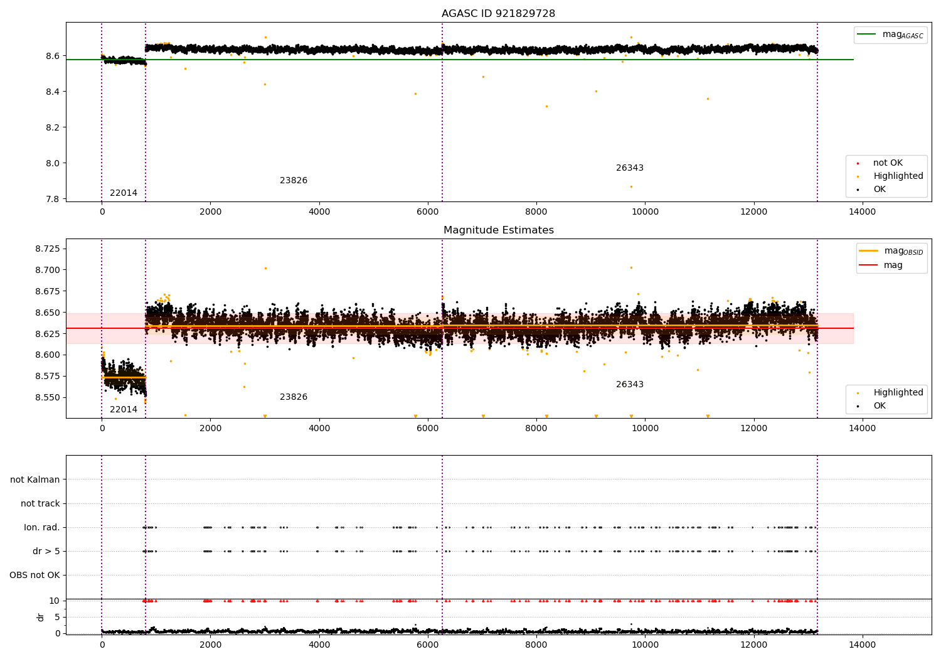Click the 'not OK' legend entry in top plot
This screenshot has height=659, width=941.
point(880,163)
